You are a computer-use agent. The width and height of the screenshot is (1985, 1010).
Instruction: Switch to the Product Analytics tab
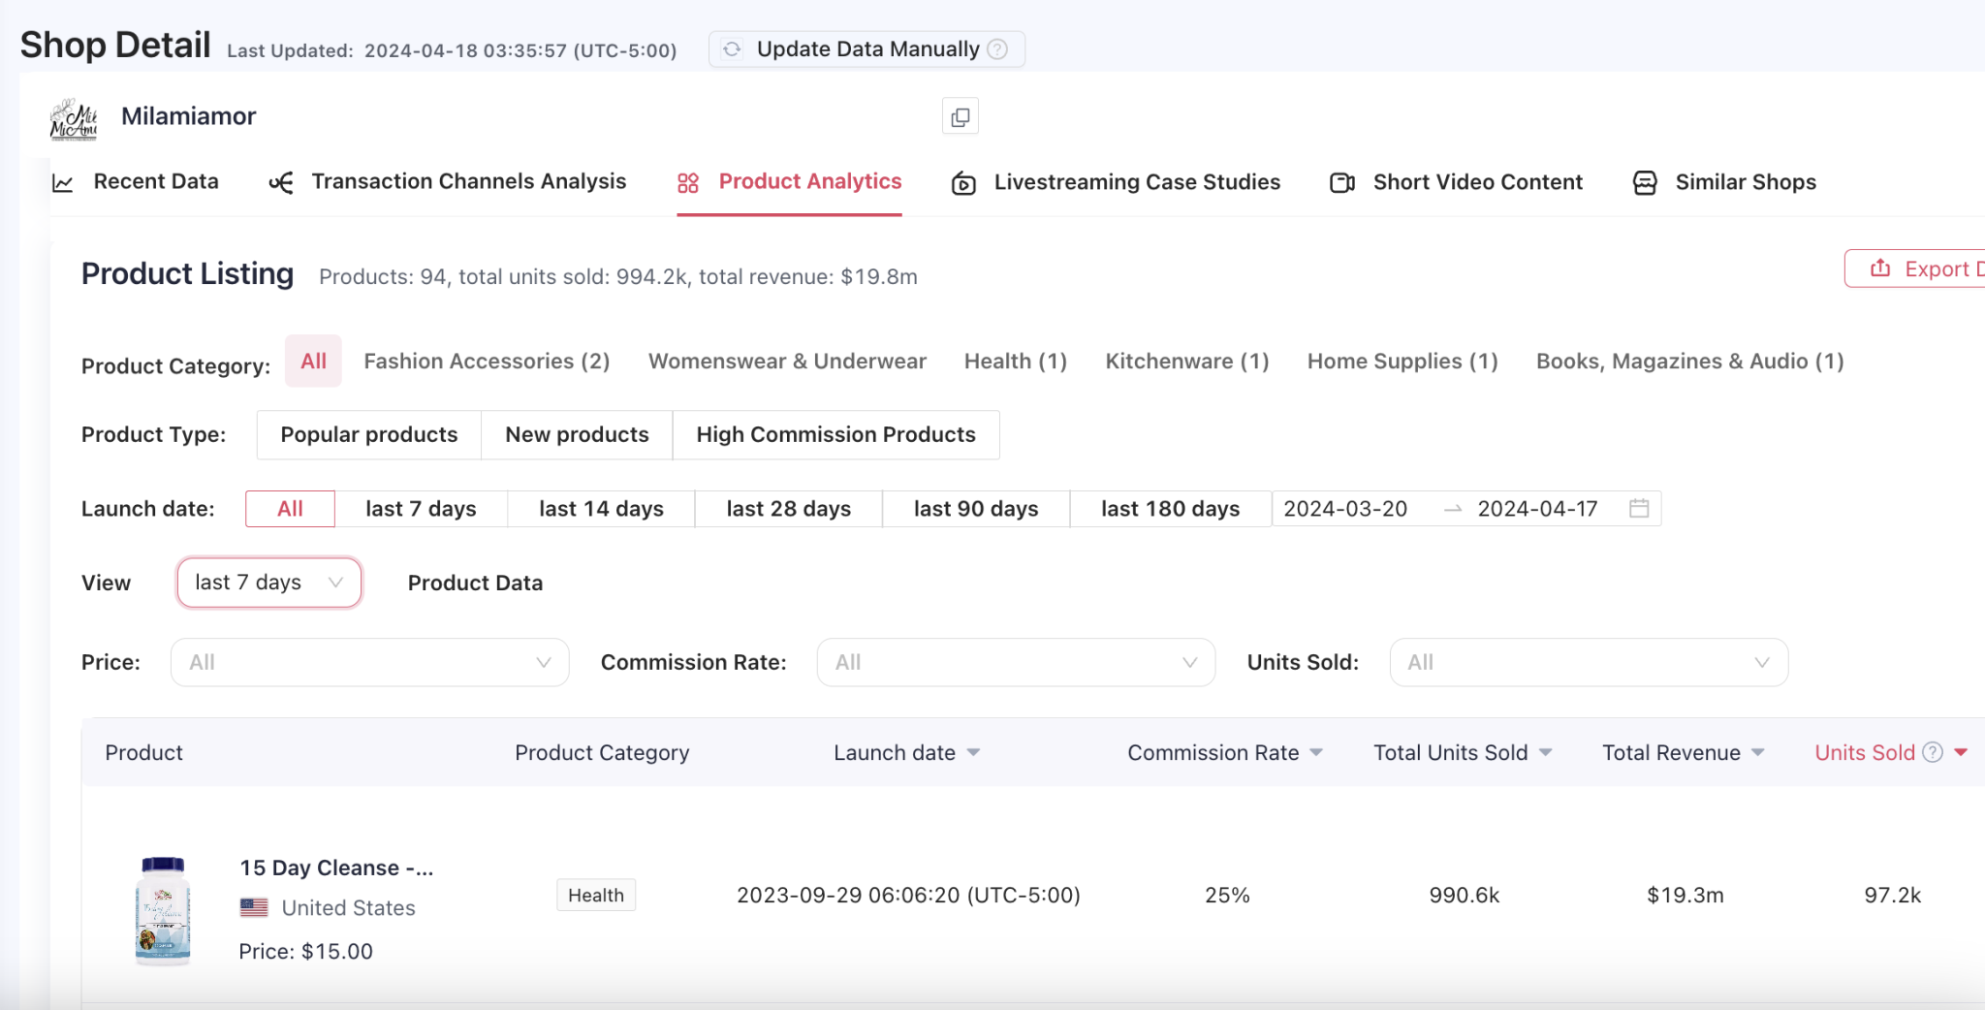point(810,181)
